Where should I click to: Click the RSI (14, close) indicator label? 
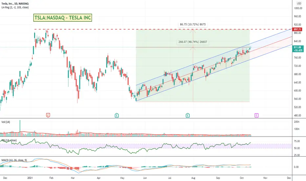point(9,140)
